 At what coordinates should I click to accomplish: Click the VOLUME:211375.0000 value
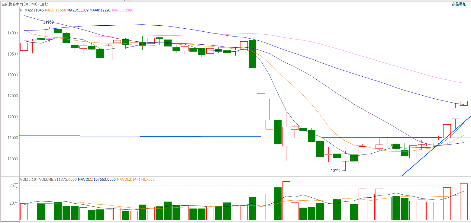[x=58, y=180]
